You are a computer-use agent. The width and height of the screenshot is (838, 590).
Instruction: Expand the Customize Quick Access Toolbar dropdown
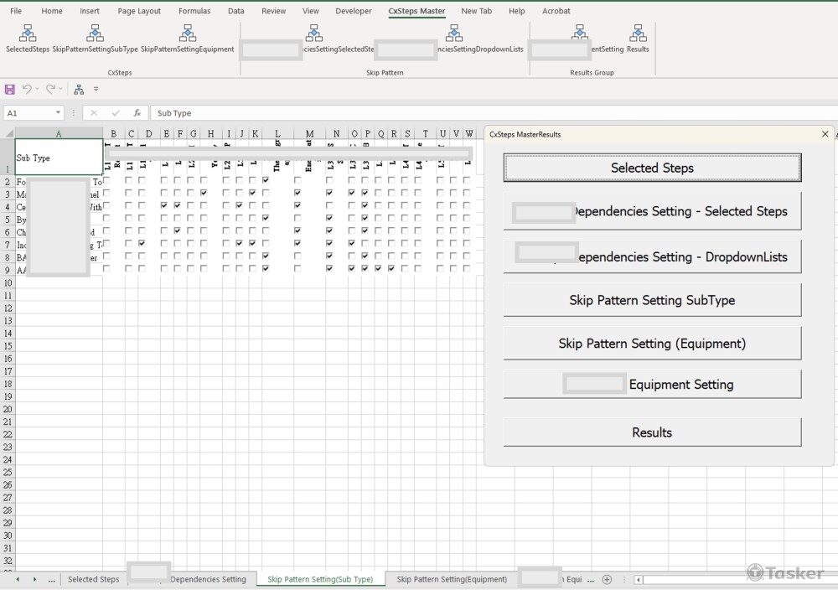click(96, 89)
